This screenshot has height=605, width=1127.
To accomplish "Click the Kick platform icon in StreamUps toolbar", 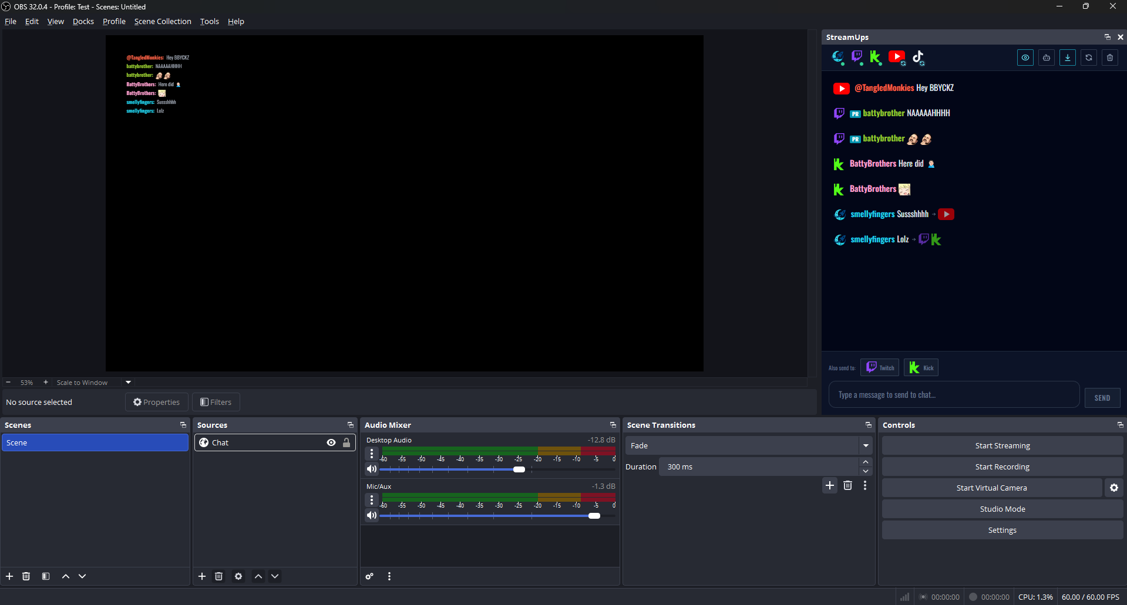I will [876, 57].
